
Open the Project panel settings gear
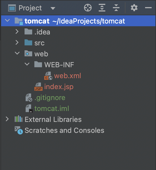point(134,8)
